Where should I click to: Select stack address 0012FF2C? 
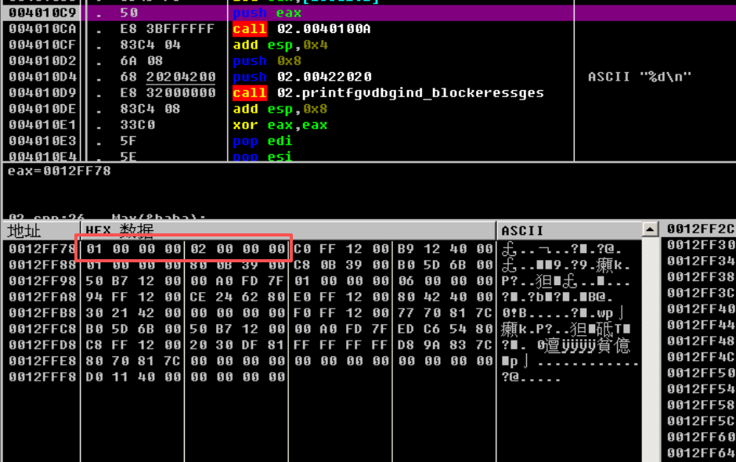pos(700,229)
